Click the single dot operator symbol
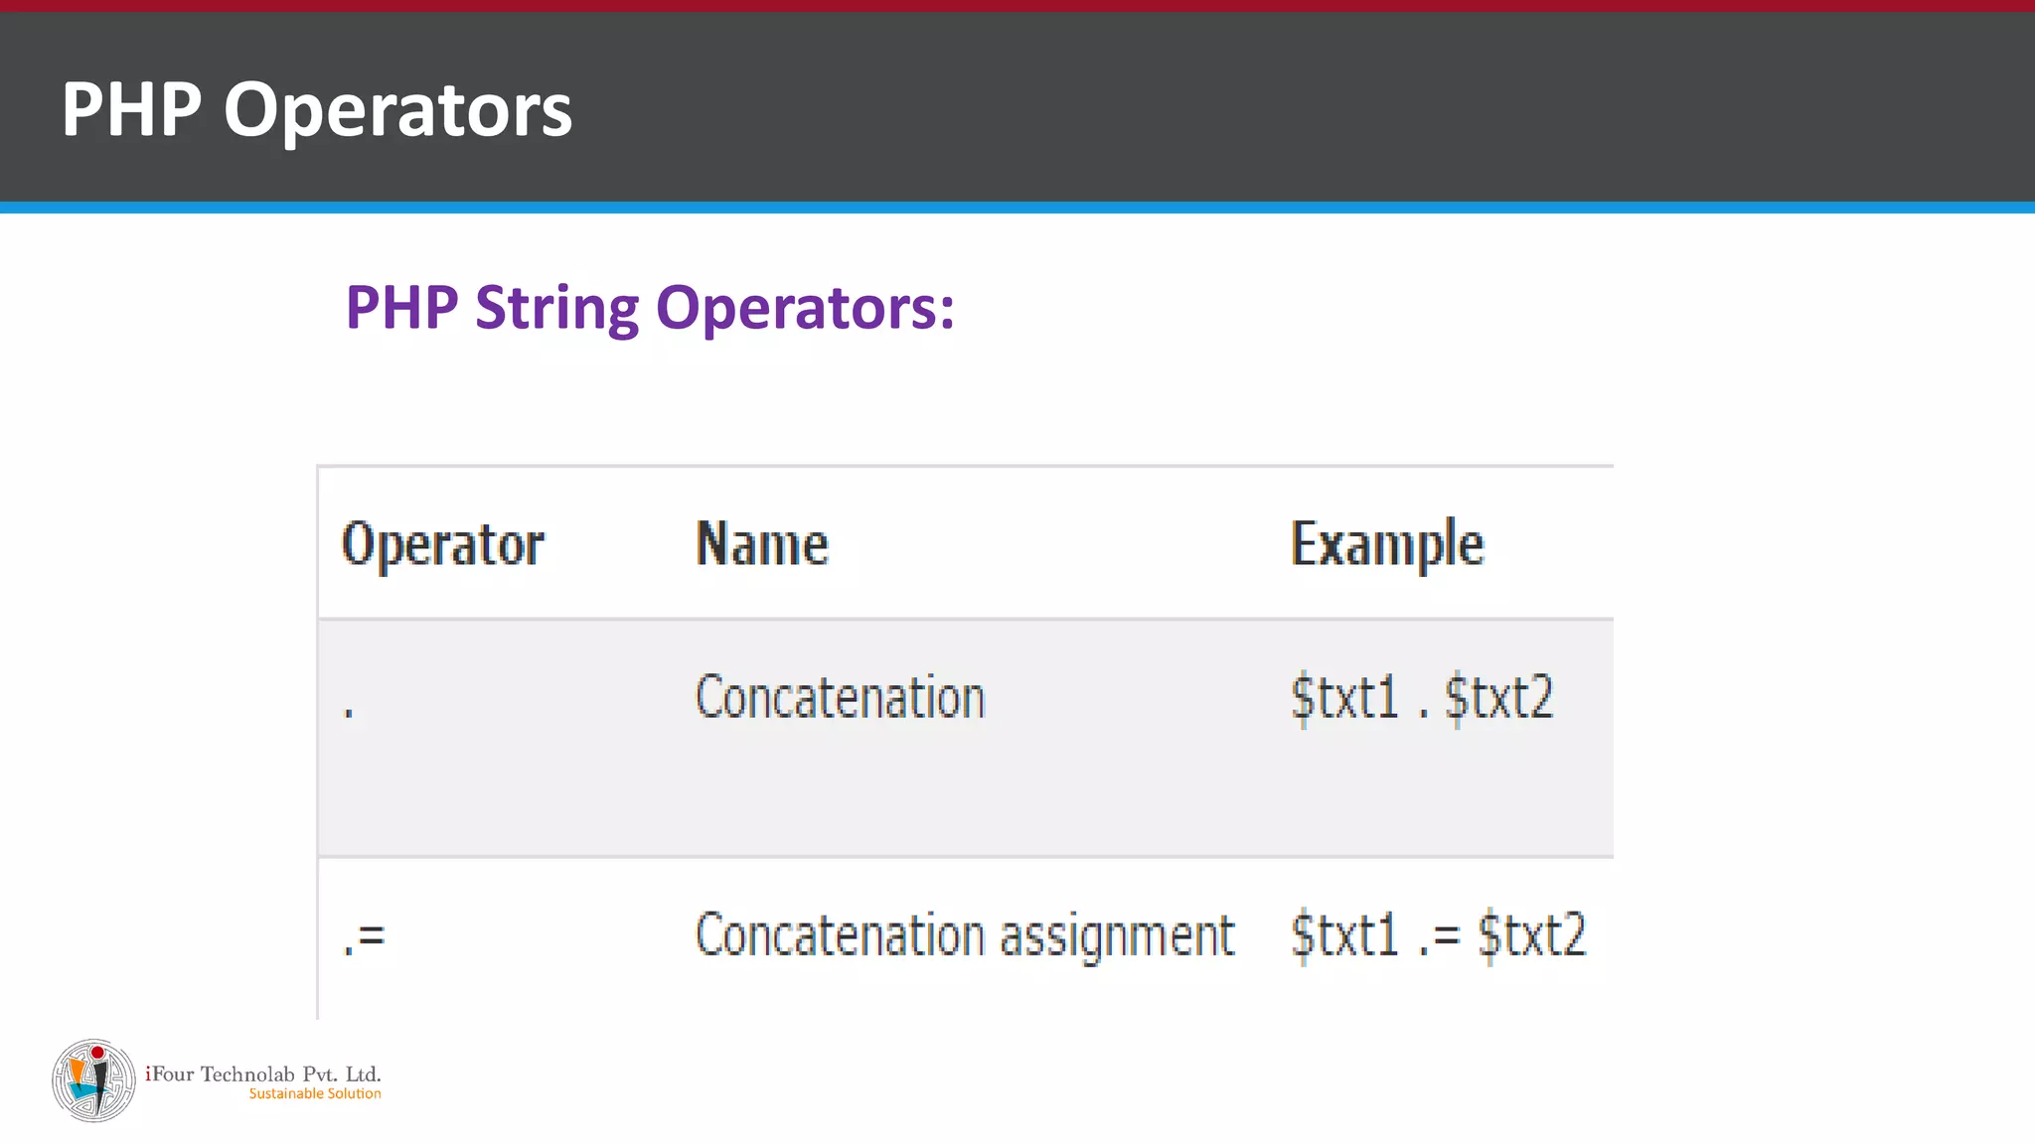This screenshot has width=2035, height=1144. (349, 711)
